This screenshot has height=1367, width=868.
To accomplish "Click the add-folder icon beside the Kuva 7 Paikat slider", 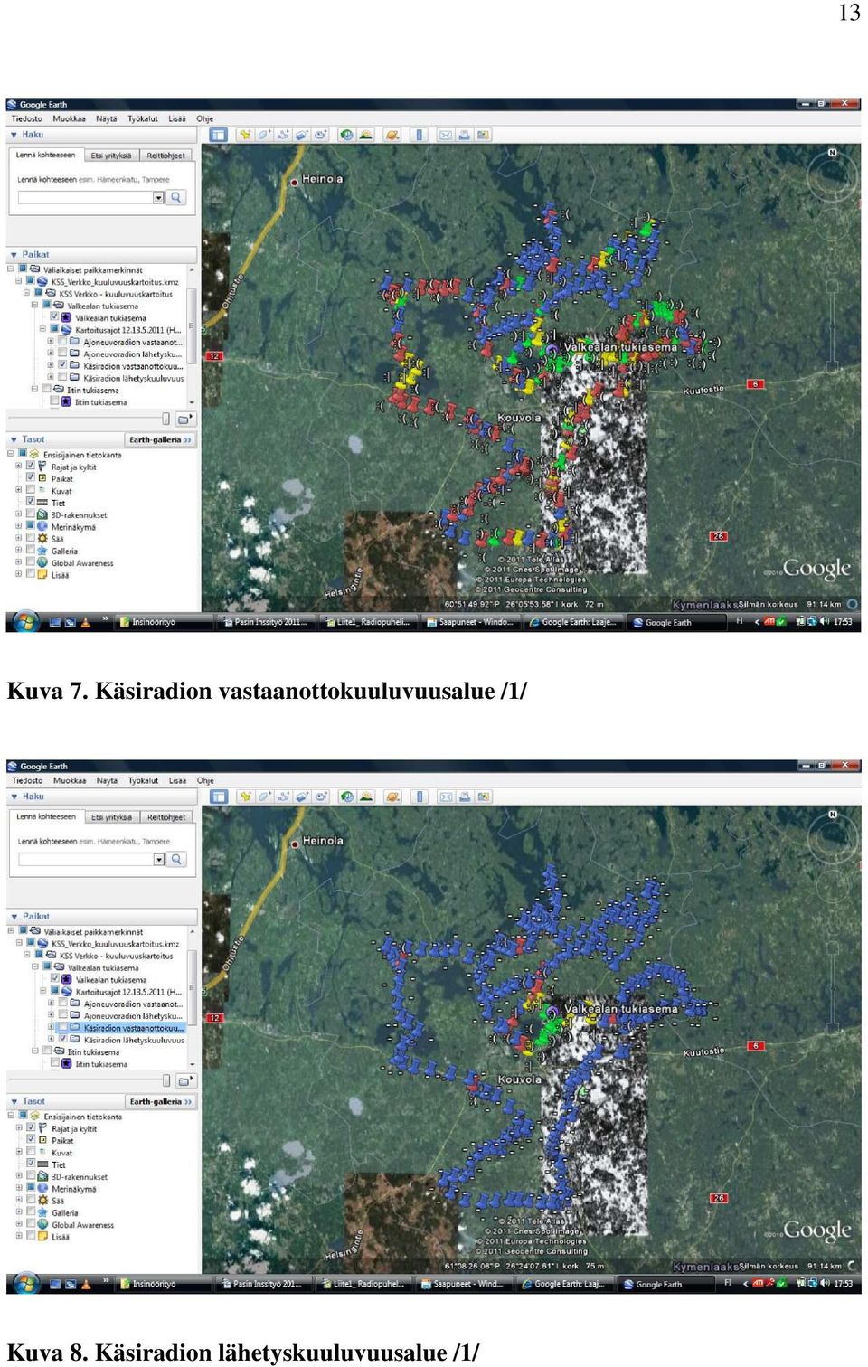I will pyautogui.click(x=184, y=419).
